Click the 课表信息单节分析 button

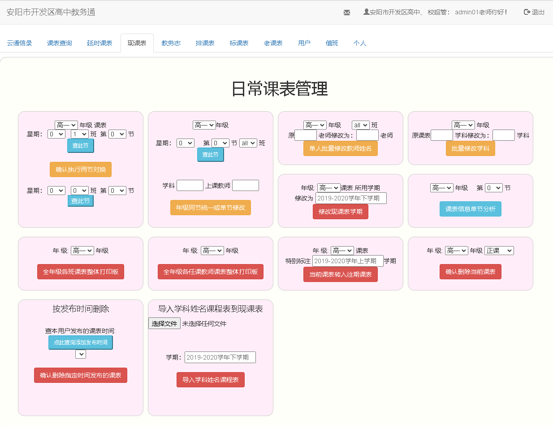coord(471,209)
